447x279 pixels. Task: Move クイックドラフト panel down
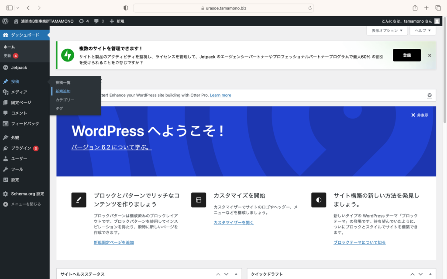point(420,274)
